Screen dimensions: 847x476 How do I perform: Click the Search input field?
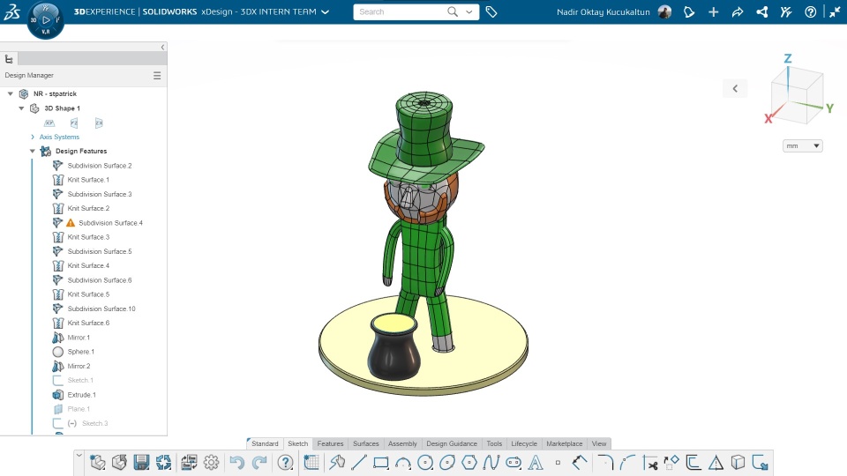(400, 11)
